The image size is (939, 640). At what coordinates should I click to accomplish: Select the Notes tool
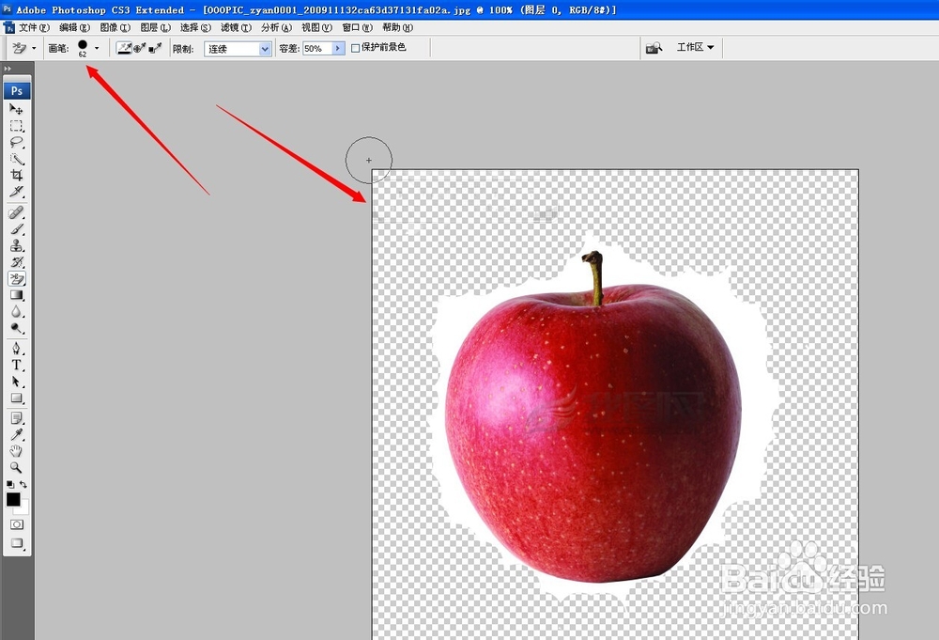point(16,417)
